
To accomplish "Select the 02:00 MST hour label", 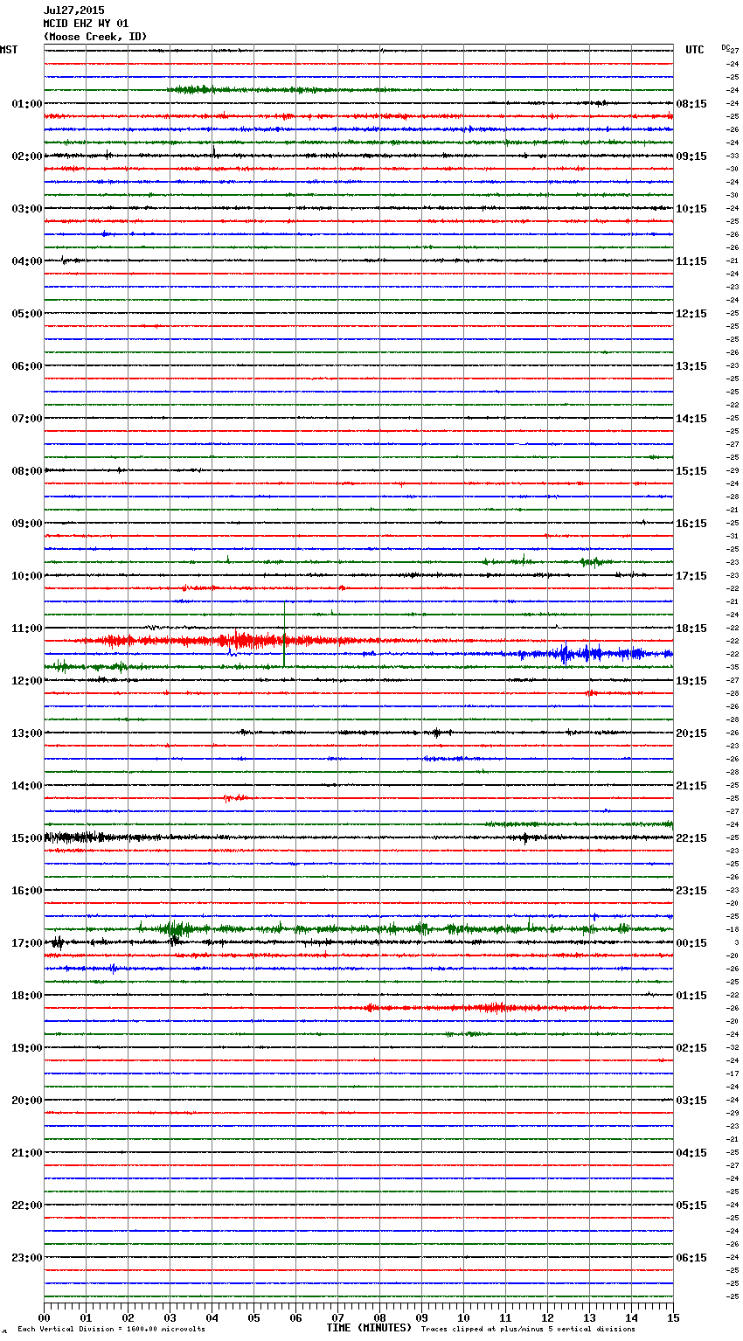I will [x=27, y=156].
